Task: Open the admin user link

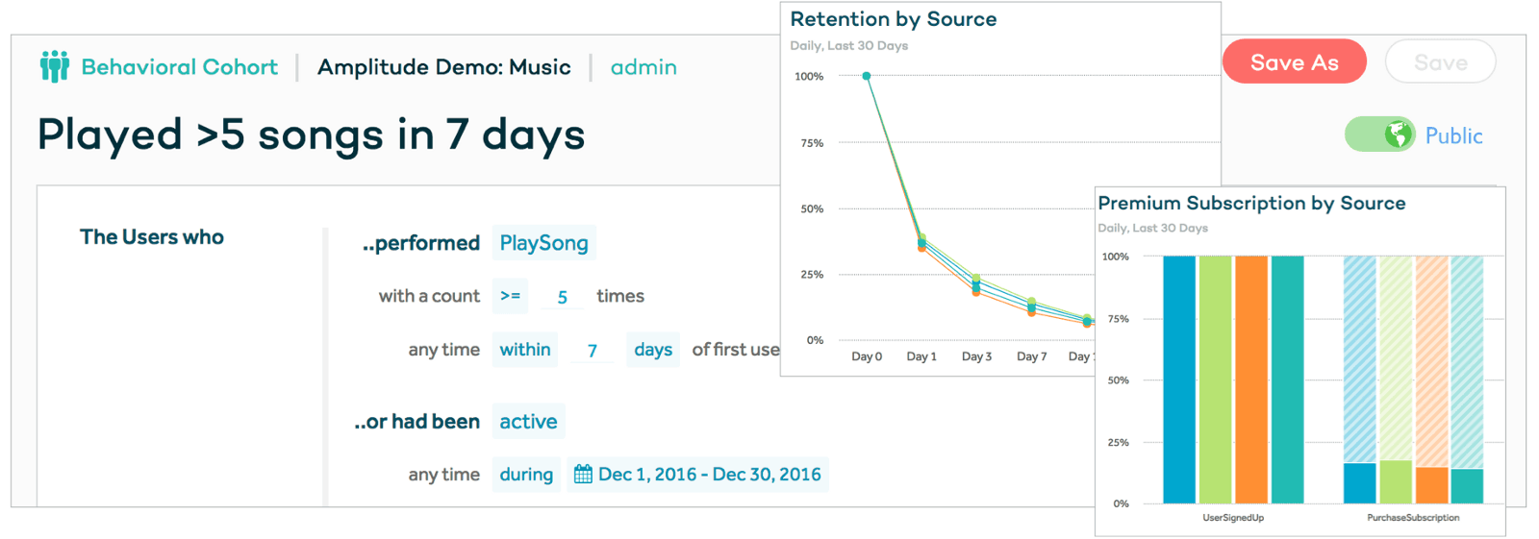Action: tap(643, 67)
